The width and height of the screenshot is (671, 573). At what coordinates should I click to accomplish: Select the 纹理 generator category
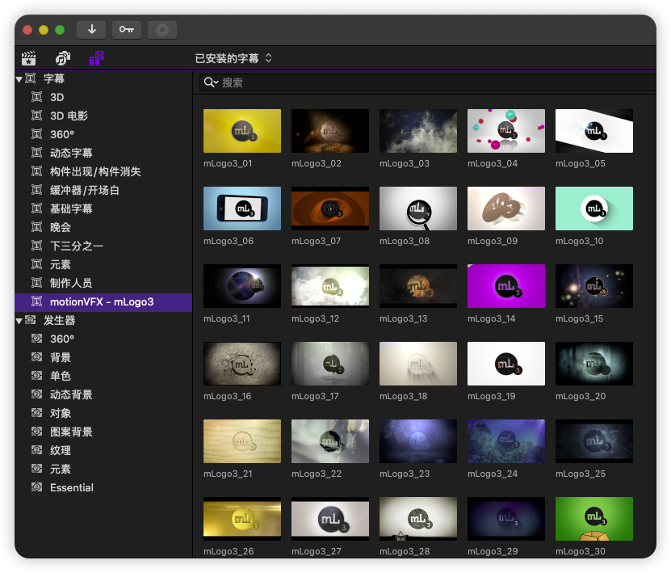(103, 450)
